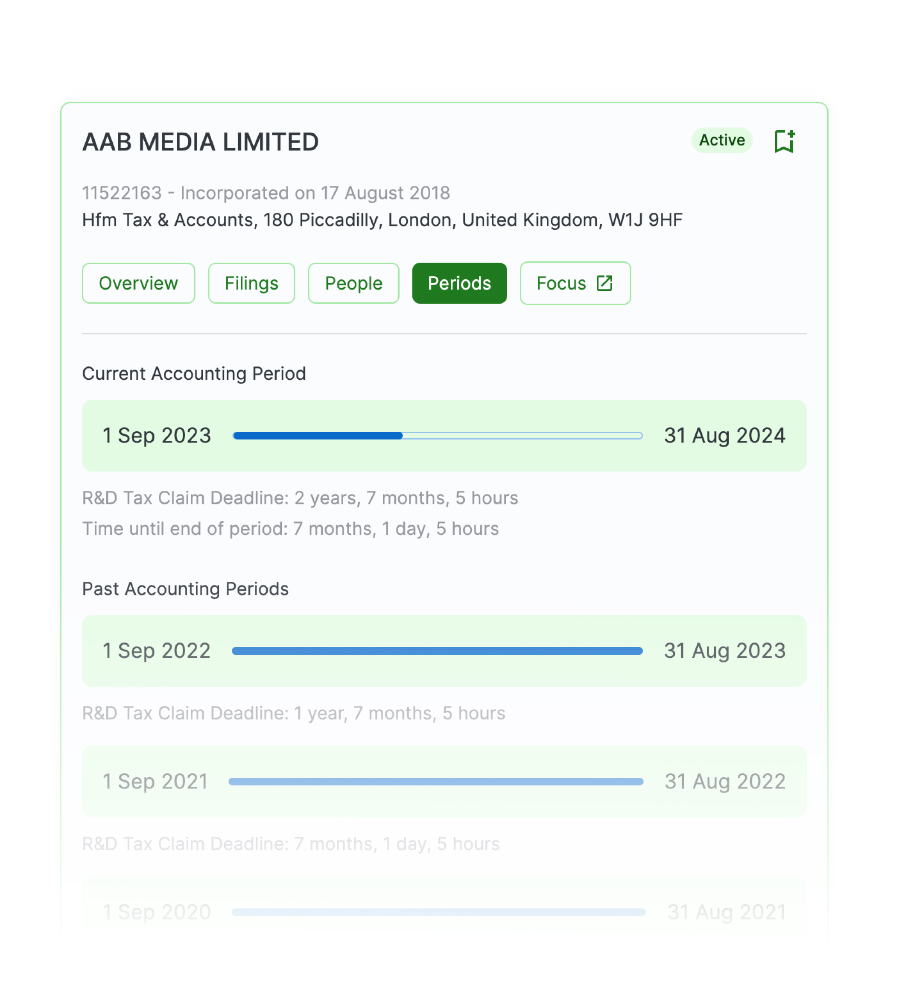Select the 31 Aug 2024 end date
Screen dimensions: 899x993
[725, 435]
